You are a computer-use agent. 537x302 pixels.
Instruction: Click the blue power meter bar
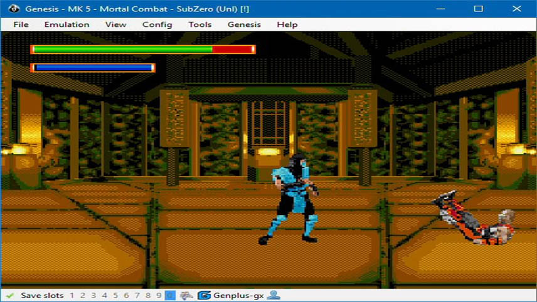point(93,68)
